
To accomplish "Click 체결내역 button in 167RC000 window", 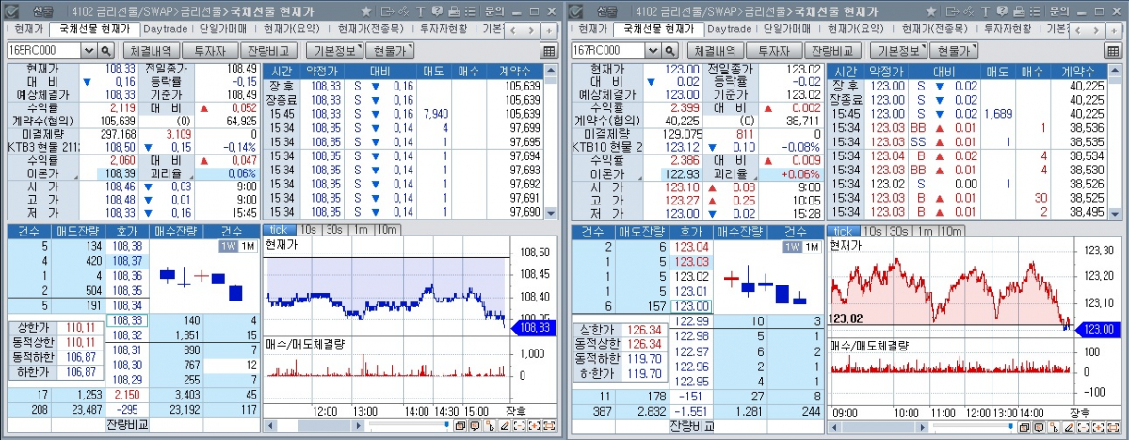I will click(x=715, y=51).
